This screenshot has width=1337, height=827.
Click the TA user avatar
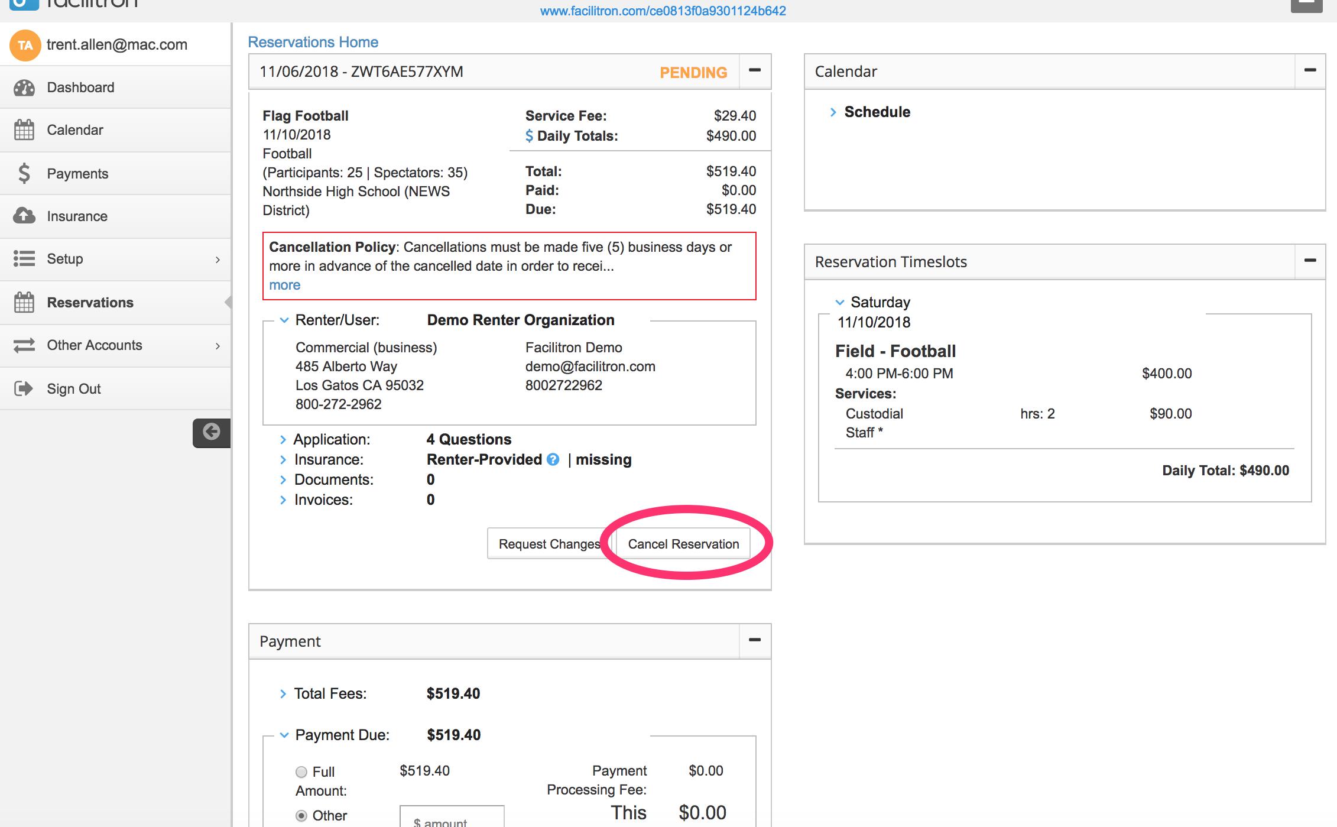[25, 46]
